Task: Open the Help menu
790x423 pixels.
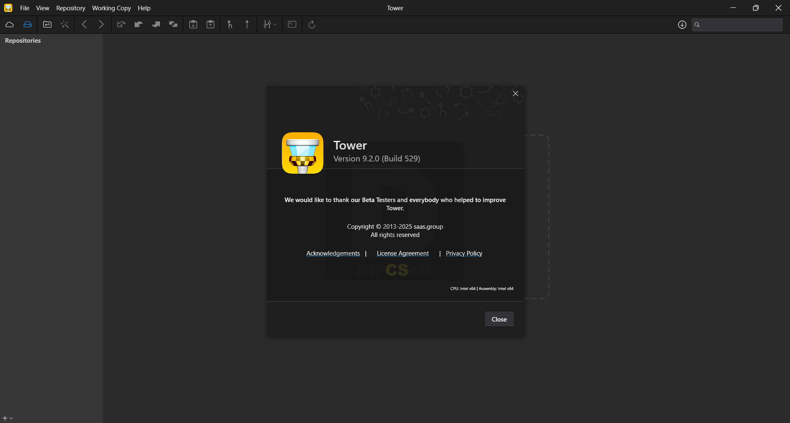Action: pos(144,8)
